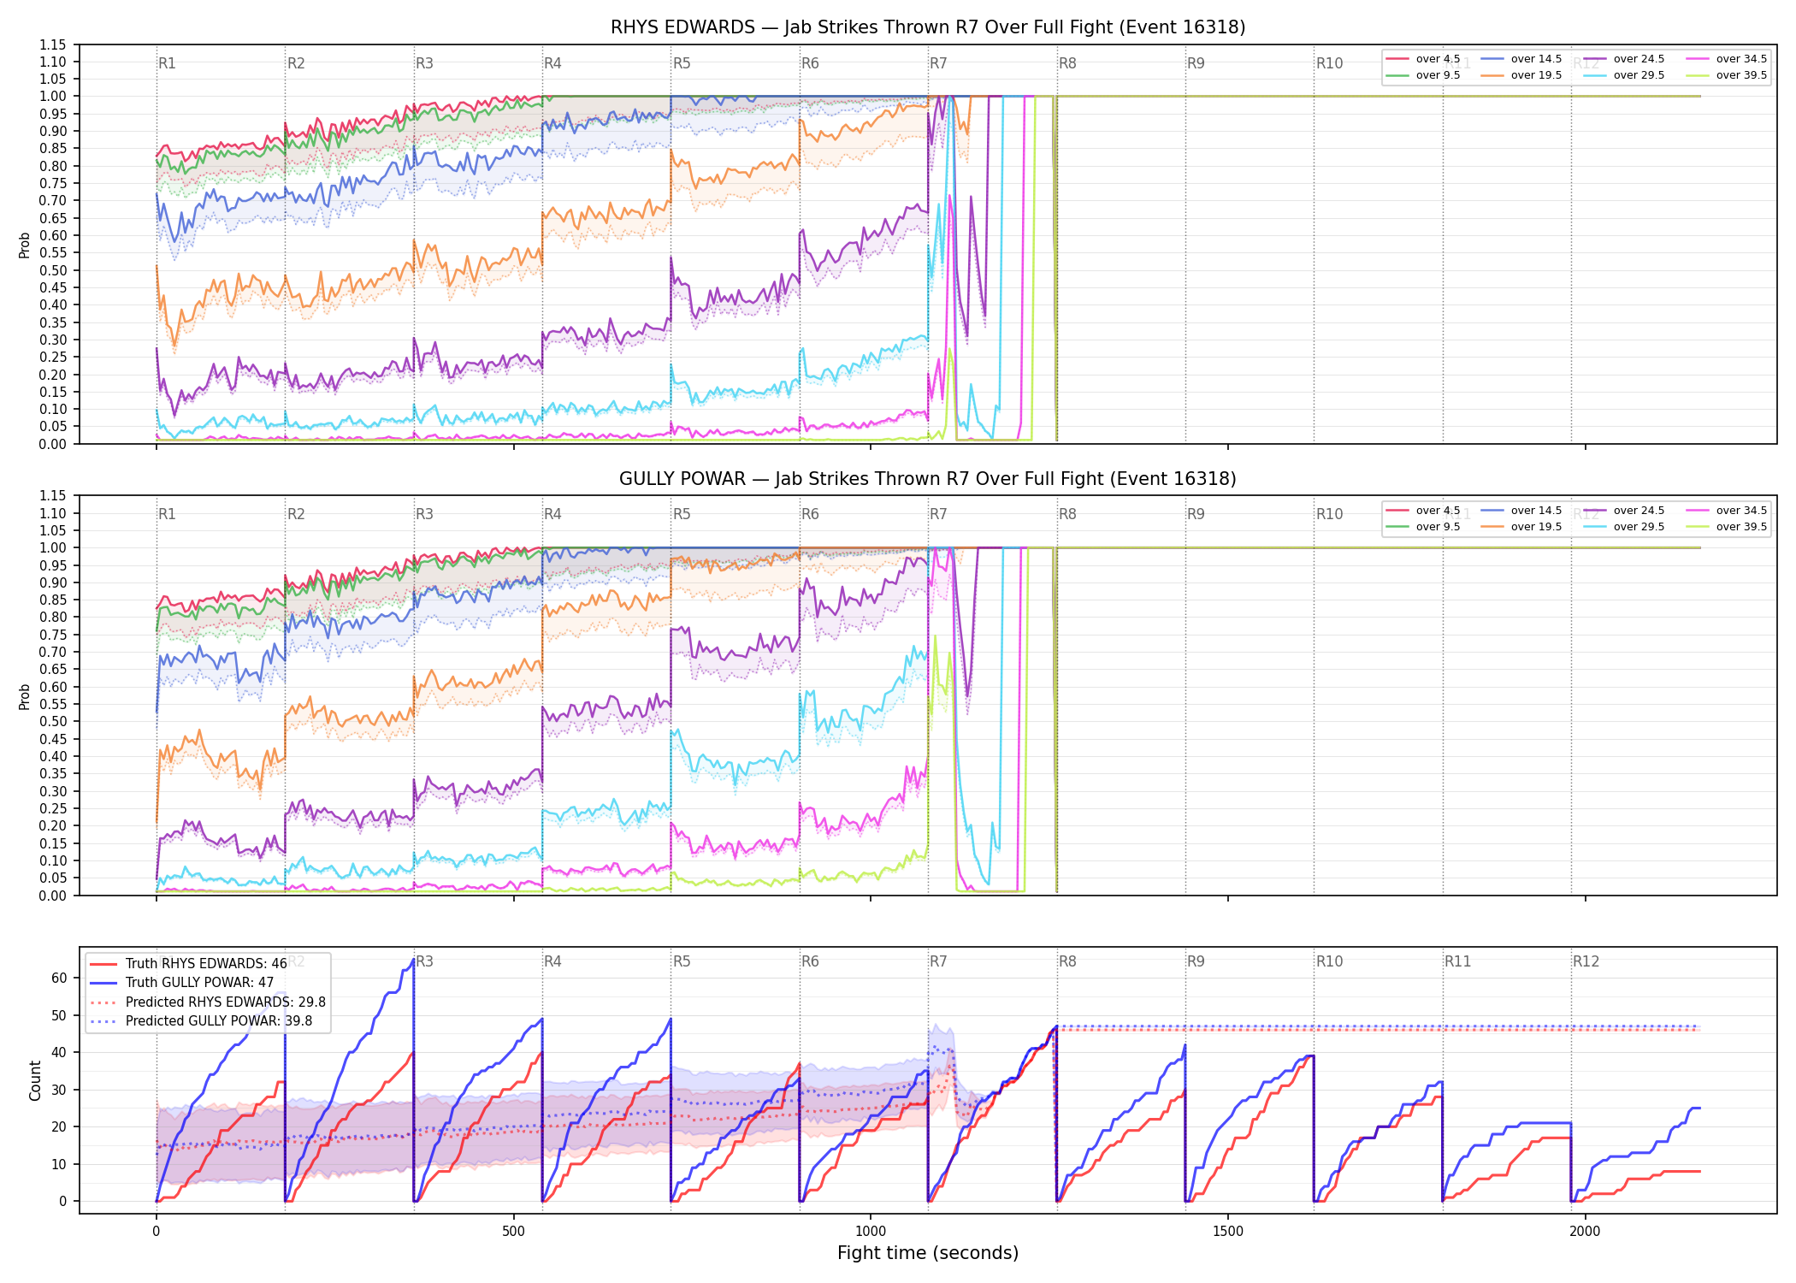Image resolution: width=1796 pixels, height=1283 pixels.
Task: Click the 'Prob' label on Rhys Edwards chart
Action: pyautogui.click(x=25, y=245)
